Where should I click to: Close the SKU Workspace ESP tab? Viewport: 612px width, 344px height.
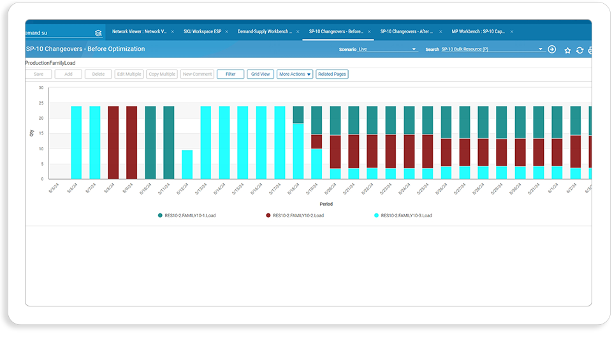pyautogui.click(x=226, y=32)
